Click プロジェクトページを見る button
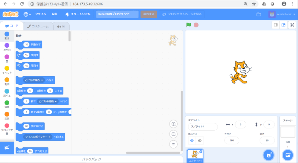298x163 pixels. tap(182, 14)
